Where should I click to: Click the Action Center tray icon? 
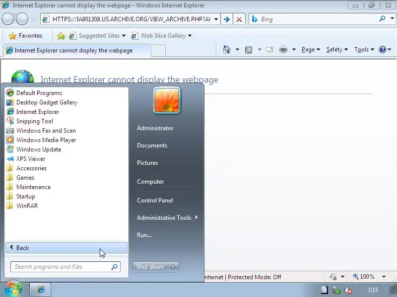(325, 290)
